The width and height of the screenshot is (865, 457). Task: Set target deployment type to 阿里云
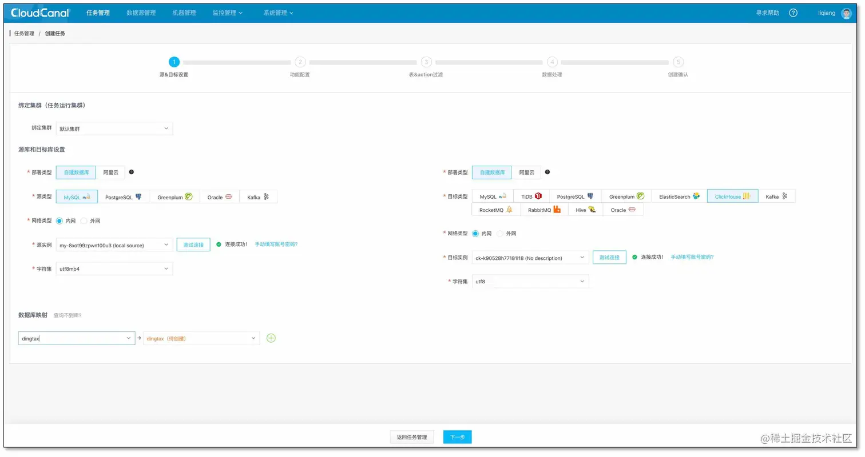tap(526, 172)
